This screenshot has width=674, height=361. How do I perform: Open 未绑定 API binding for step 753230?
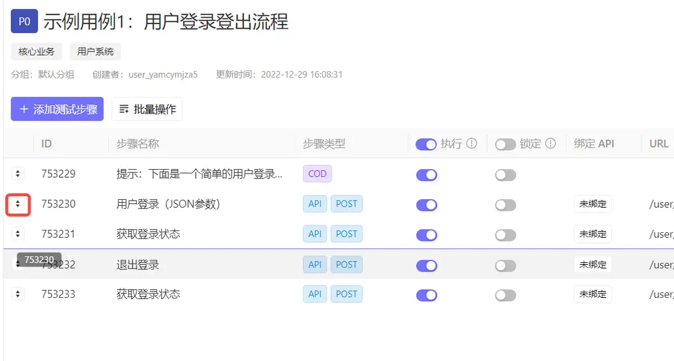point(592,204)
